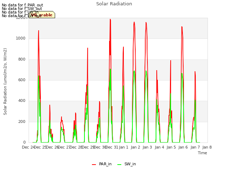The width and height of the screenshot is (229, 171).
Task: Click the red PAR_in legend swatch
Action: (x=94, y=165)
